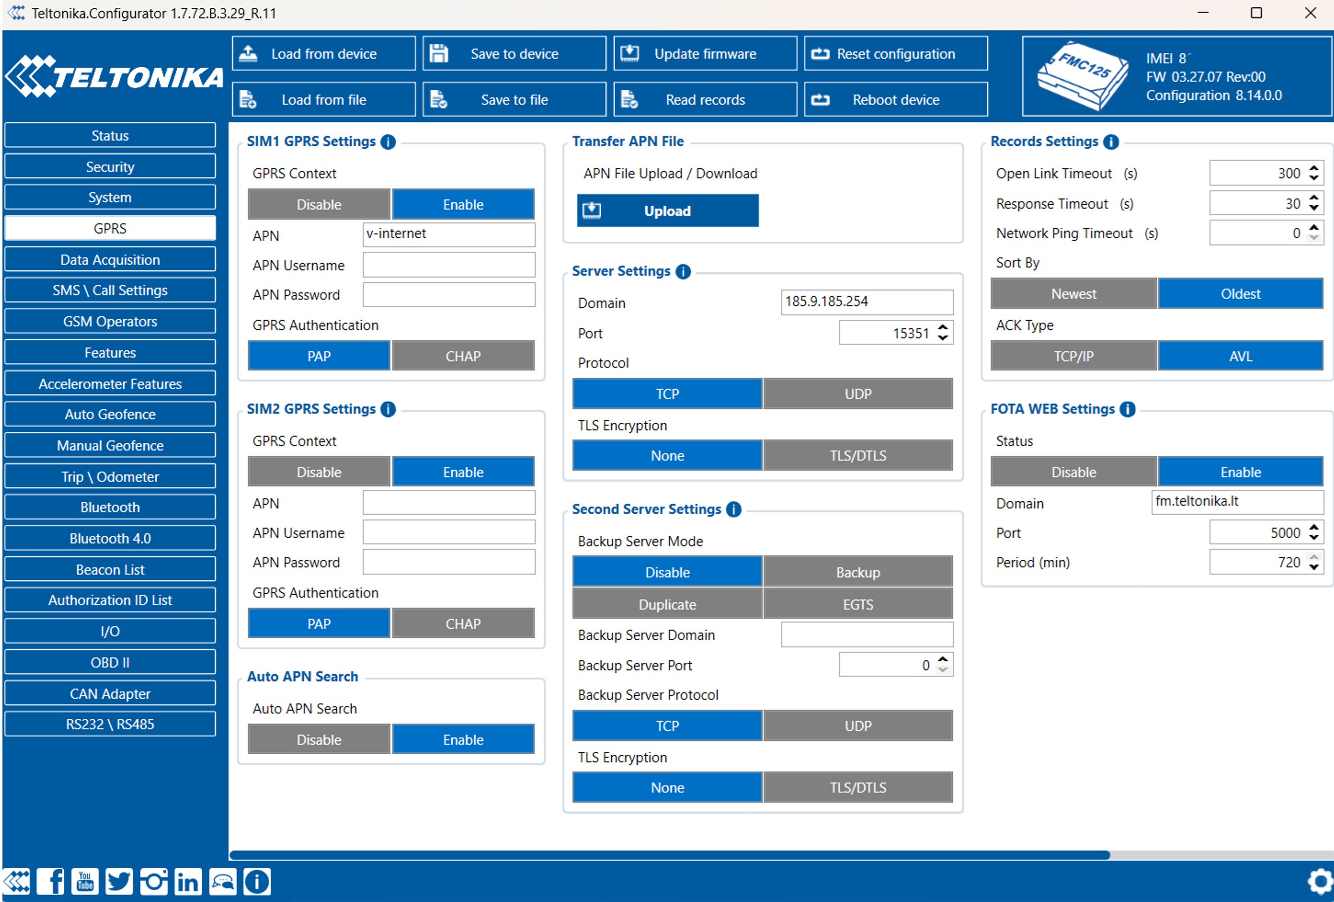Open the Status section
This screenshot has width=1334, height=902.
click(110, 136)
